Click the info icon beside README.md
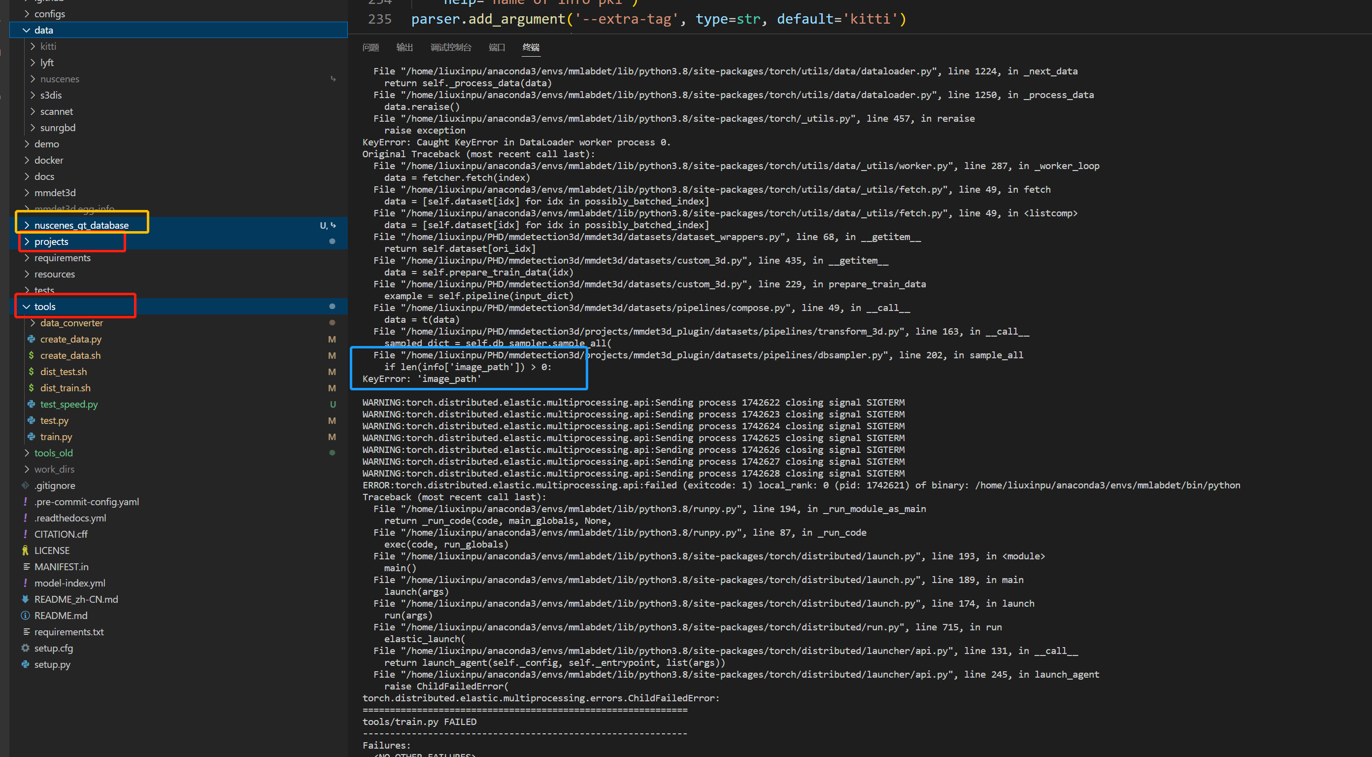The width and height of the screenshot is (1372, 757). point(25,615)
